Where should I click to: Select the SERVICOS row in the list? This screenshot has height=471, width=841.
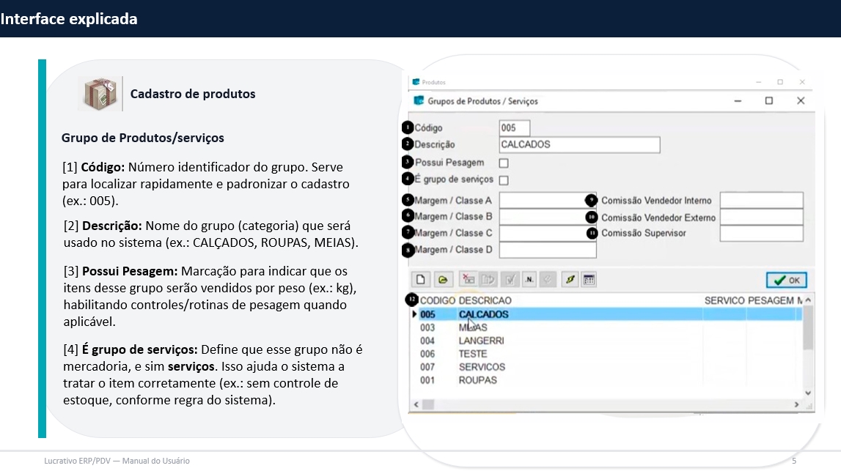pyautogui.click(x=482, y=367)
